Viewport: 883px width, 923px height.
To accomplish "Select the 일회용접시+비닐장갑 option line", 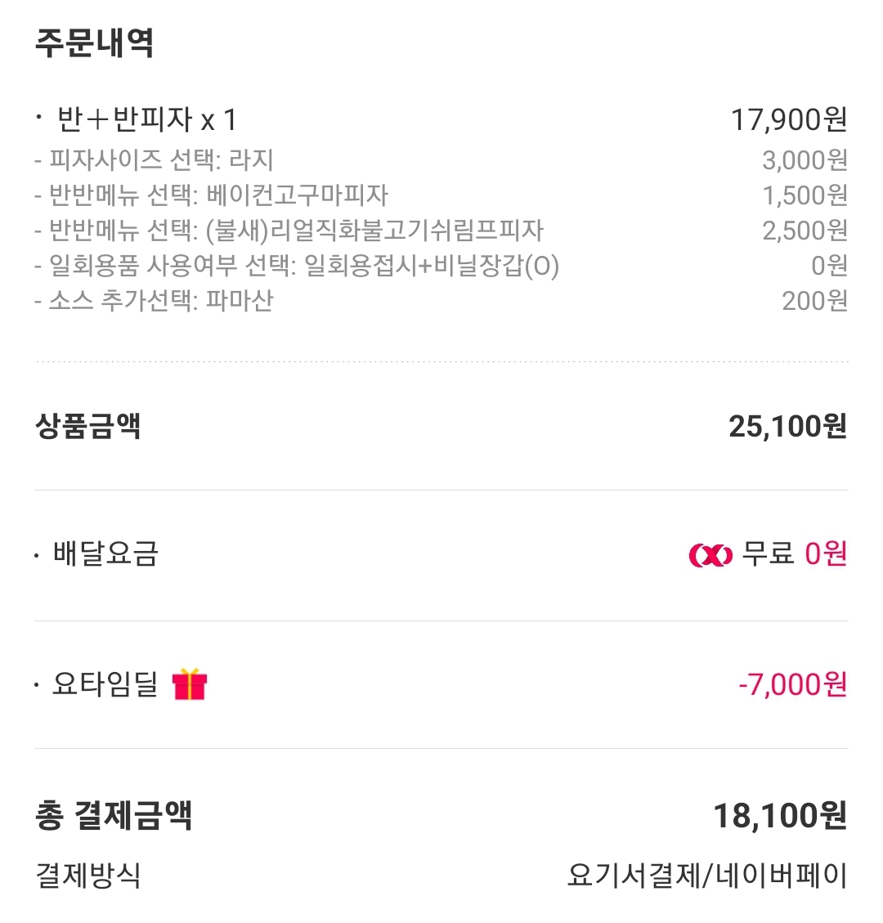I will click(x=298, y=266).
